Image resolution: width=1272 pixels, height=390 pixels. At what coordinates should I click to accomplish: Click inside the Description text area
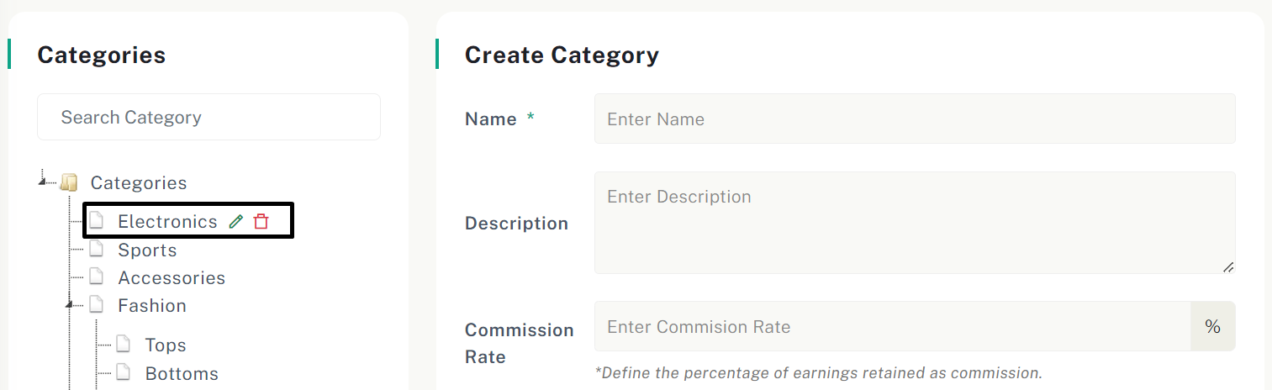coord(914,223)
